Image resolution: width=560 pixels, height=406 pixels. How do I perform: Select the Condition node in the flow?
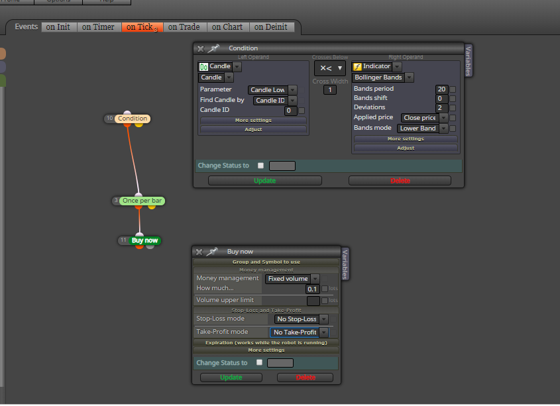(133, 119)
